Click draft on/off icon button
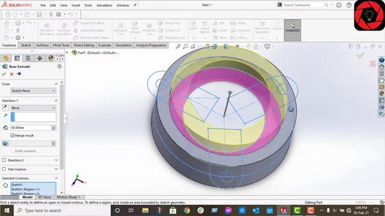 (5, 143)
